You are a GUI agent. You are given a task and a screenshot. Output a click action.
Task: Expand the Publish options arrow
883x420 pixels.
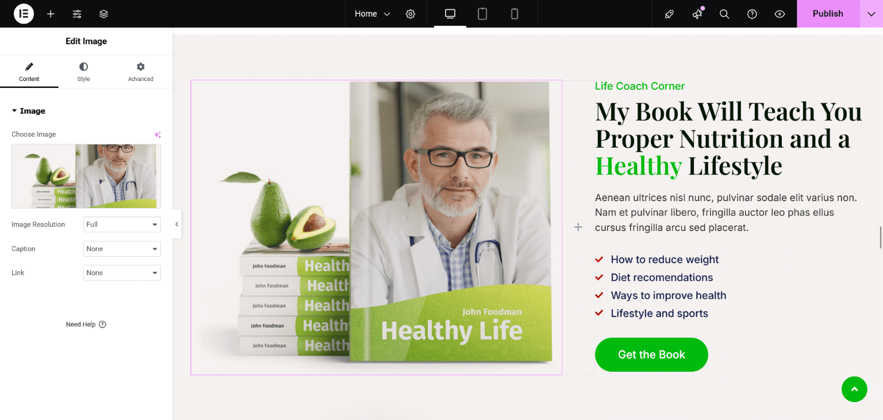[x=872, y=14]
